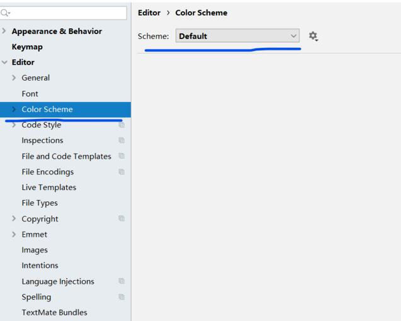This screenshot has width=401, height=321.
Task: Open File Types settings
Action: point(40,203)
